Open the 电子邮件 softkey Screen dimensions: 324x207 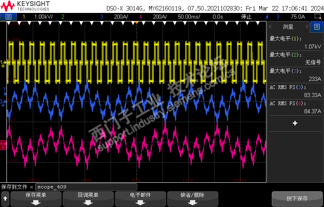pyautogui.click(x=141, y=199)
